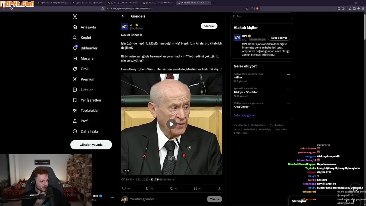
Task: Open more options for Arda Ünyay trend
Action: [288, 104]
